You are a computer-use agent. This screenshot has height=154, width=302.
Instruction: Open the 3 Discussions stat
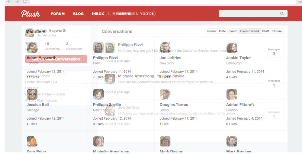tap(74, 46)
